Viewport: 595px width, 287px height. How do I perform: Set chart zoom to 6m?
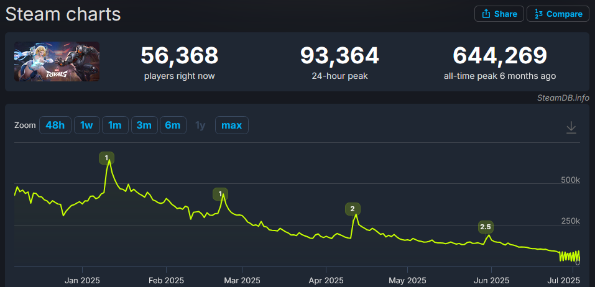coord(173,125)
